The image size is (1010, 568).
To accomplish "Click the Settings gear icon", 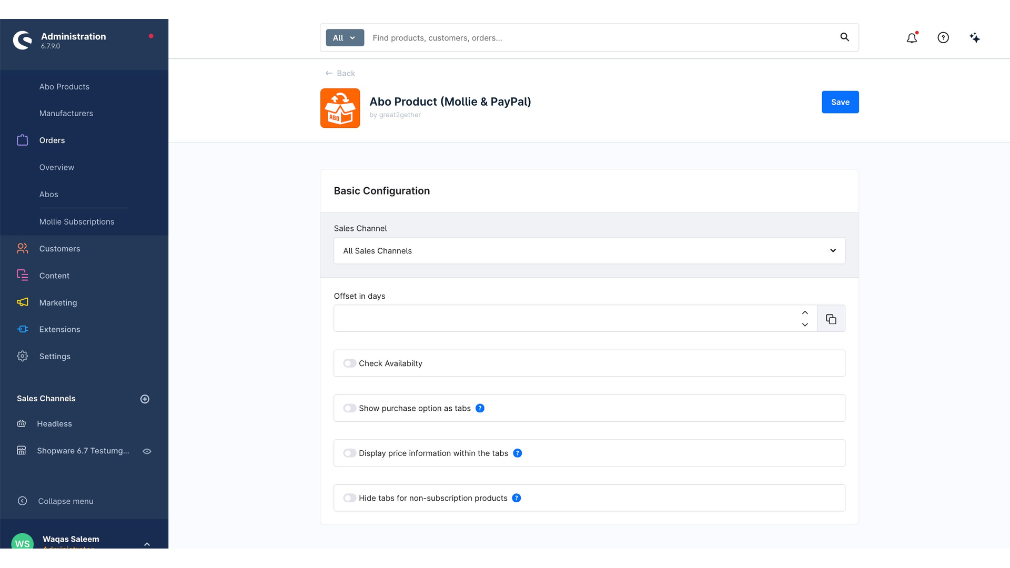I will [x=22, y=356].
